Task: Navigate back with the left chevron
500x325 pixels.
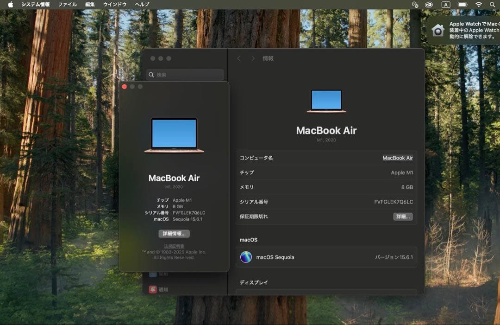Action: click(239, 58)
